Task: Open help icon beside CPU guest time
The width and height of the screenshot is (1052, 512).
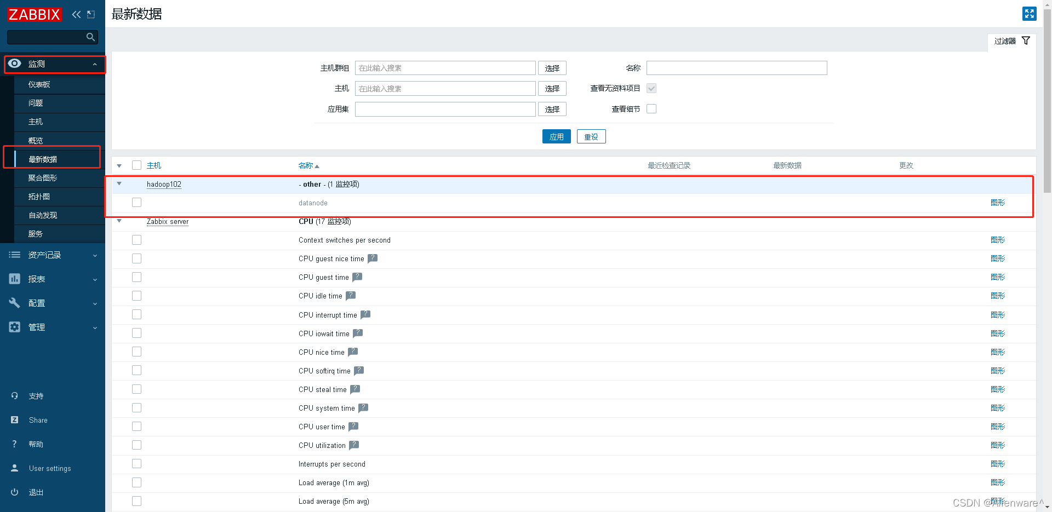Action: [x=357, y=277]
